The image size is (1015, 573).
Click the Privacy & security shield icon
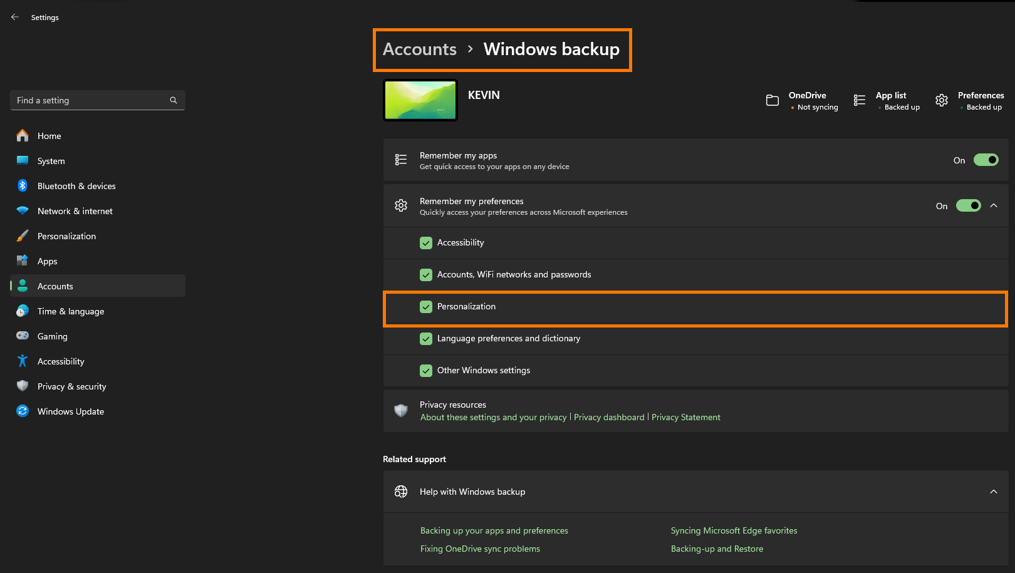click(x=23, y=386)
